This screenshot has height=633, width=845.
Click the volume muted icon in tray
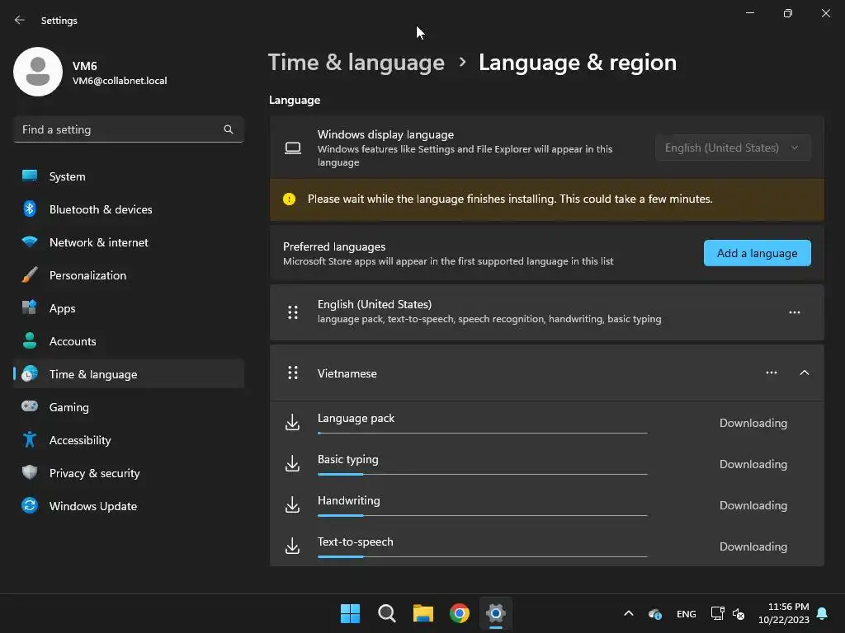pyautogui.click(x=739, y=613)
